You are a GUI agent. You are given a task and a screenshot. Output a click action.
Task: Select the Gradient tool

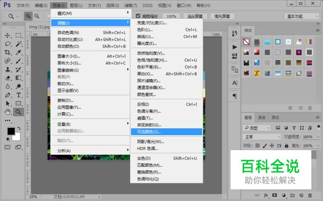[18, 78]
